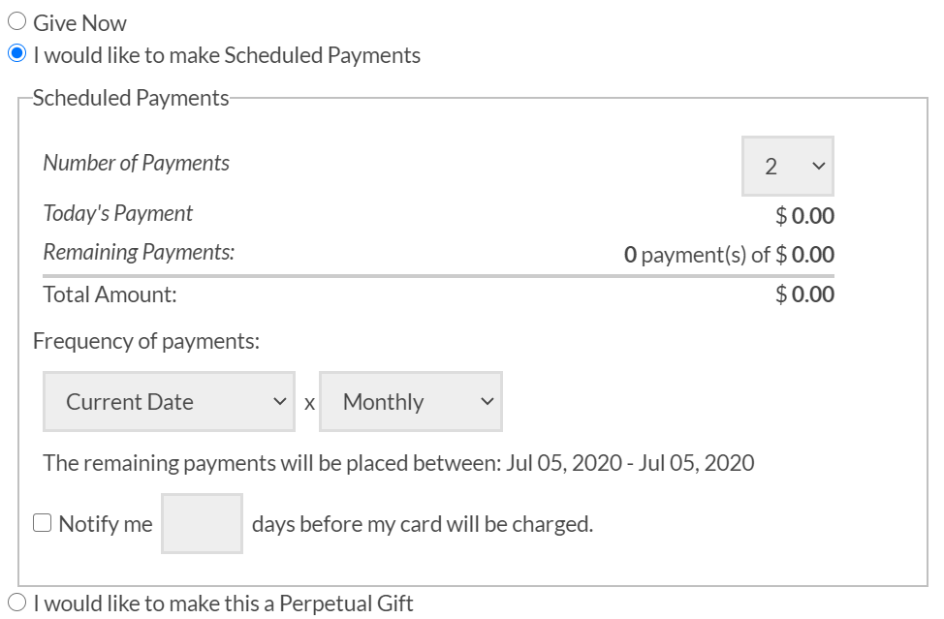
Task: Click the Today's Payment amount value
Action: [804, 216]
